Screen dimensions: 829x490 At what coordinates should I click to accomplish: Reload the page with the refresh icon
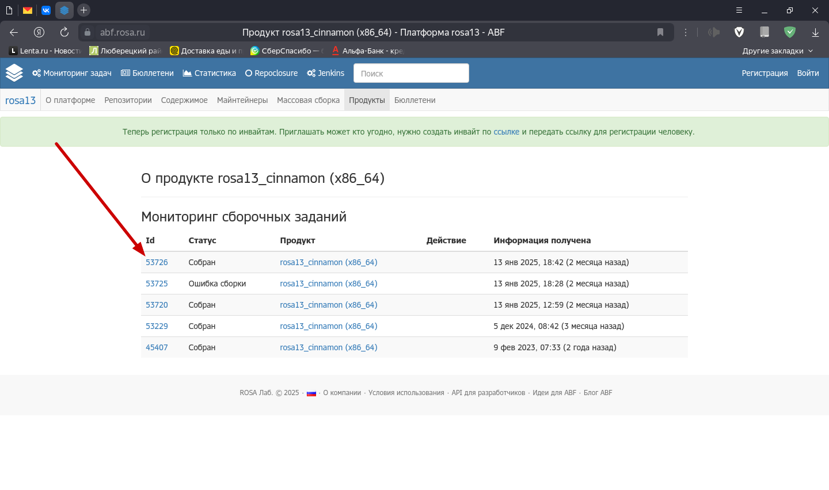64,32
